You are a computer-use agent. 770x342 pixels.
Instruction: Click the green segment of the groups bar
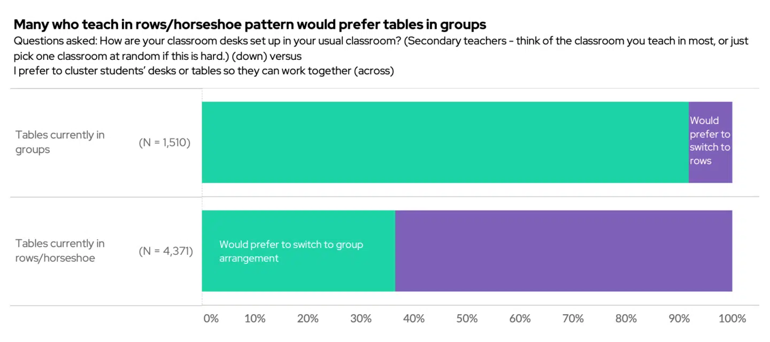point(445,142)
